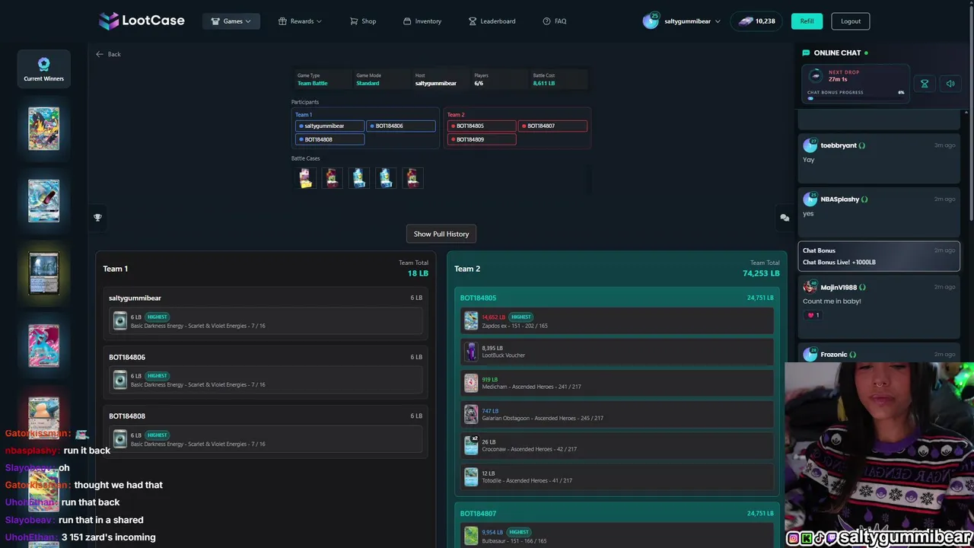Click the LootCase logo
Screen dimensions: 974x548
pyautogui.click(x=142, y=21)
